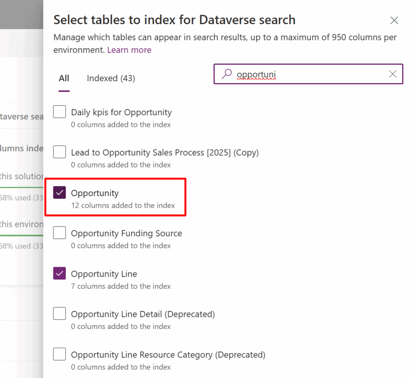Click the Opportunity Line table label

[x=104, y=274]
